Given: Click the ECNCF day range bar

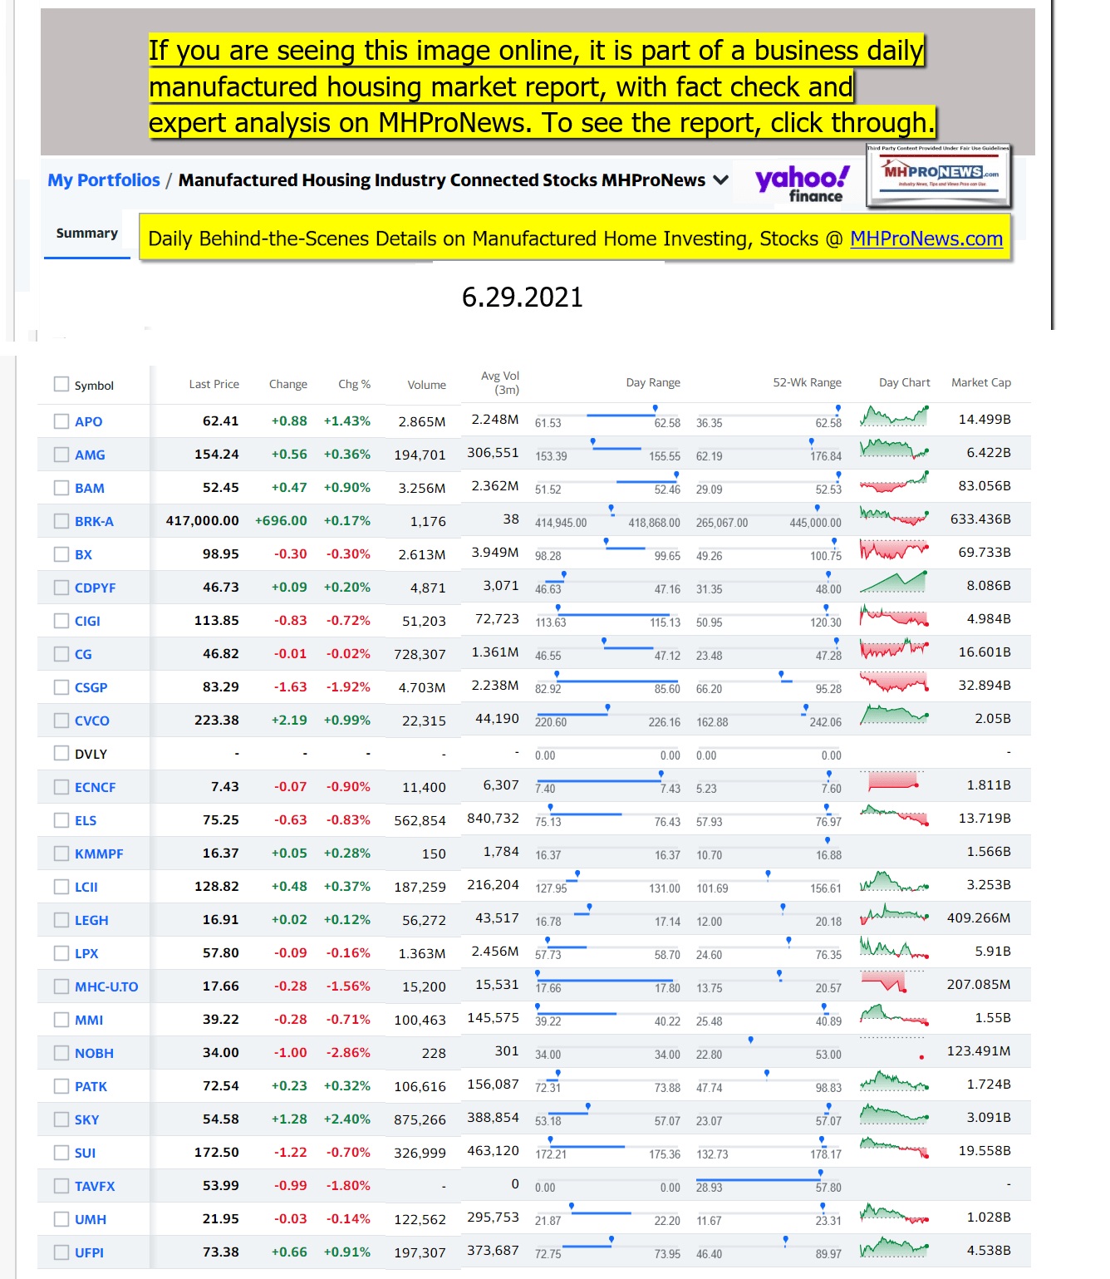Looking at the screenshot, I should [607, 781].
